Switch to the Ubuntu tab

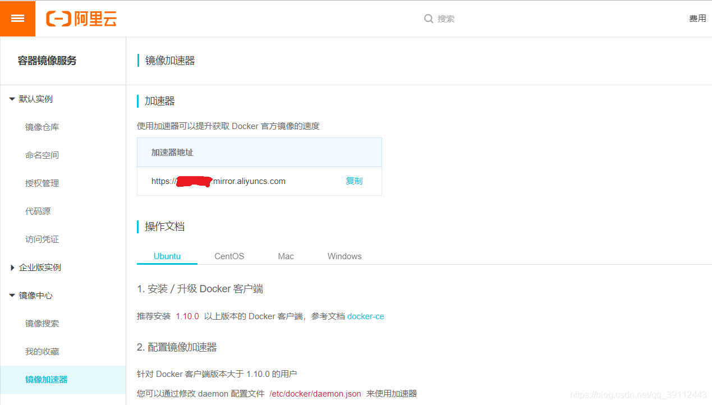167,256
